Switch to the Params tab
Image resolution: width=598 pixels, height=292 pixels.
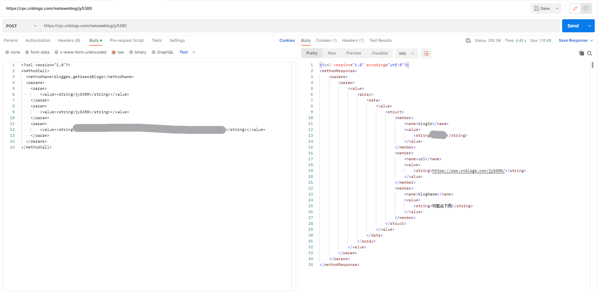click(x=11, y=40)
